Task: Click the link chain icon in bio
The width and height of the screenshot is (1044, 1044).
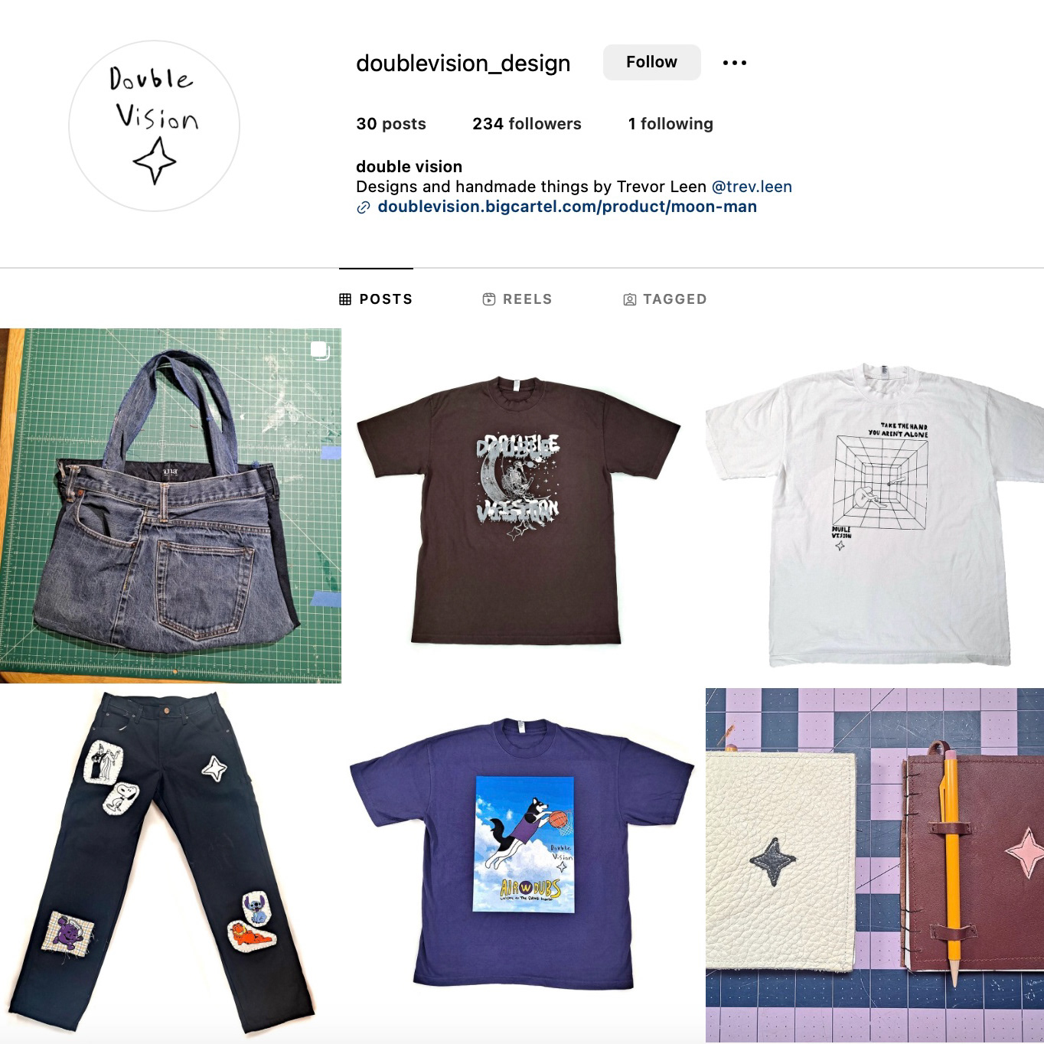Action: click(364, 207)
